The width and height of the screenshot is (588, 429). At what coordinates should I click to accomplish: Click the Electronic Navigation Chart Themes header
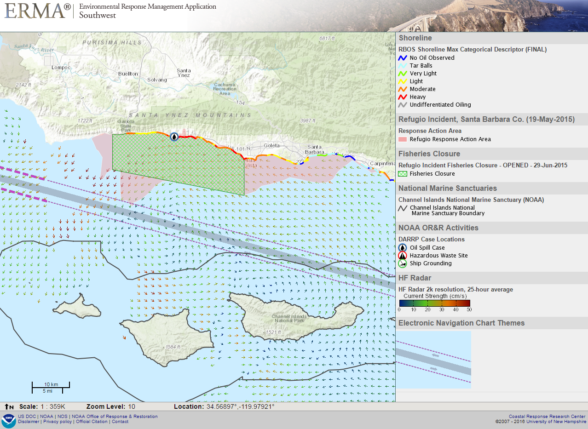pos(491,323)
